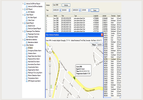Click Video Report tree label
The image size is (143, 100).
pyautogui.click(x=30, y=15)
